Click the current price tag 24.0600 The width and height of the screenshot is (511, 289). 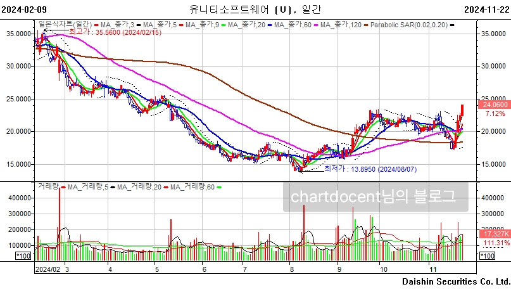(x=495, y=105)
